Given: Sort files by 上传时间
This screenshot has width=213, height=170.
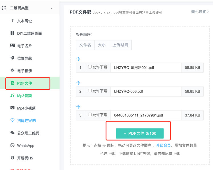Looking at the screenshot, I should coord(120,45).
